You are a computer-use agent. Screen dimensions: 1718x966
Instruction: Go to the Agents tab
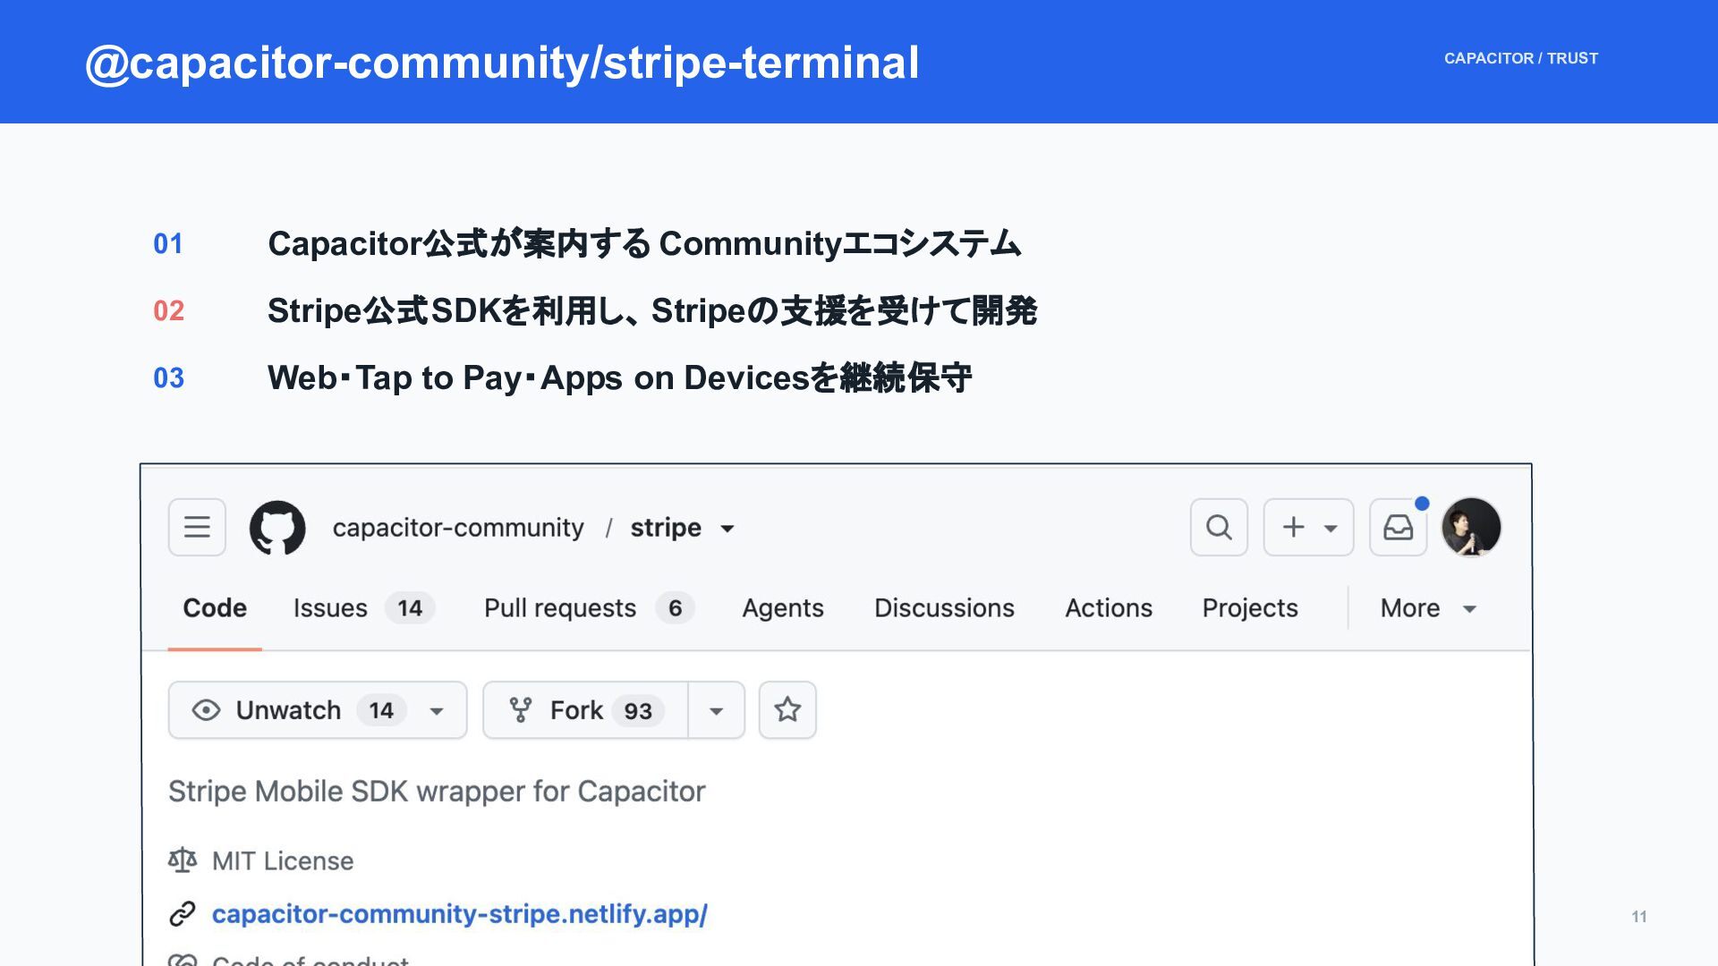point(783,608)
